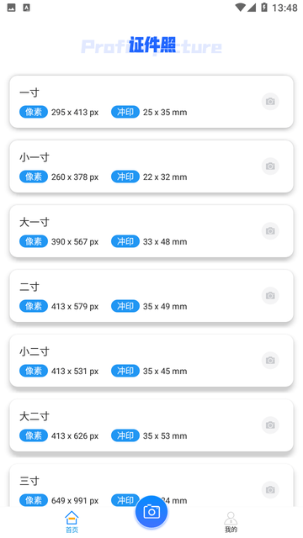
Task: Click the 像素 badge on 二寸 card
Action: (x=34, y=306)
